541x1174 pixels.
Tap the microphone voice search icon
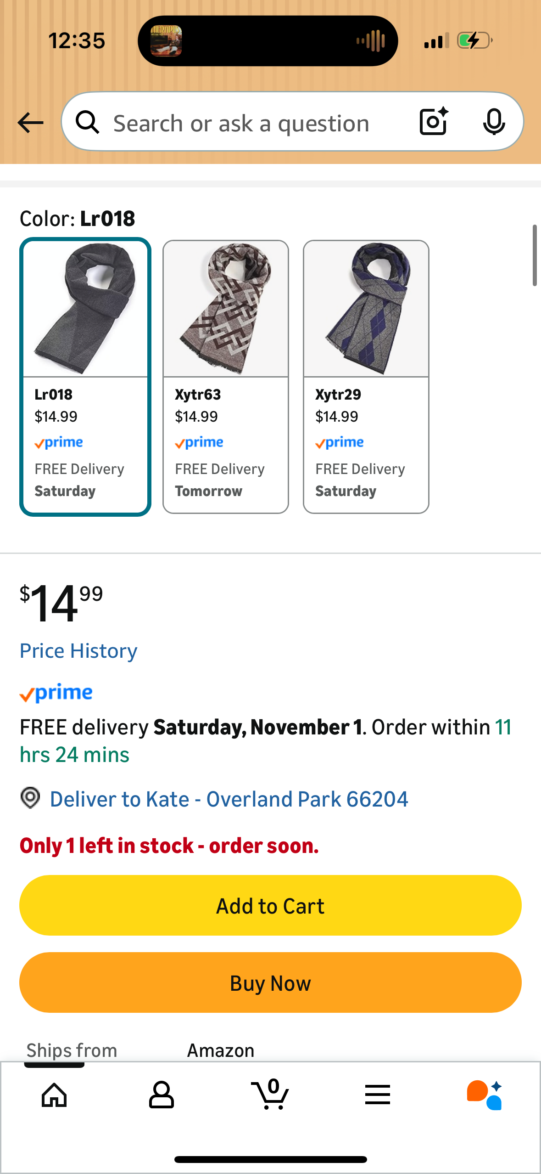coord(494,122)
